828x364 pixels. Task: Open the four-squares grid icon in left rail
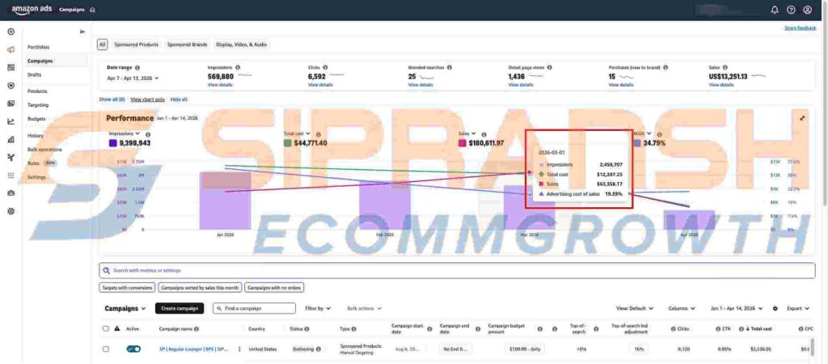(11, 68)
